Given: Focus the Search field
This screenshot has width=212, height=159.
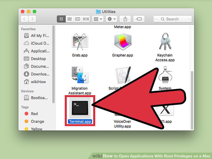Looking at the screenshot, I should click(x=172, y=19).
